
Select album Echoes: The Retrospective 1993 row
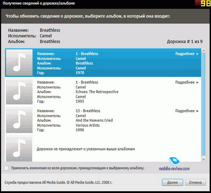103,91
